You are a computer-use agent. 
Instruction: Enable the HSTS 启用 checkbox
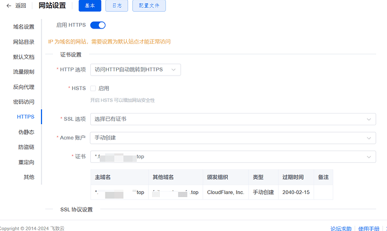93,88
